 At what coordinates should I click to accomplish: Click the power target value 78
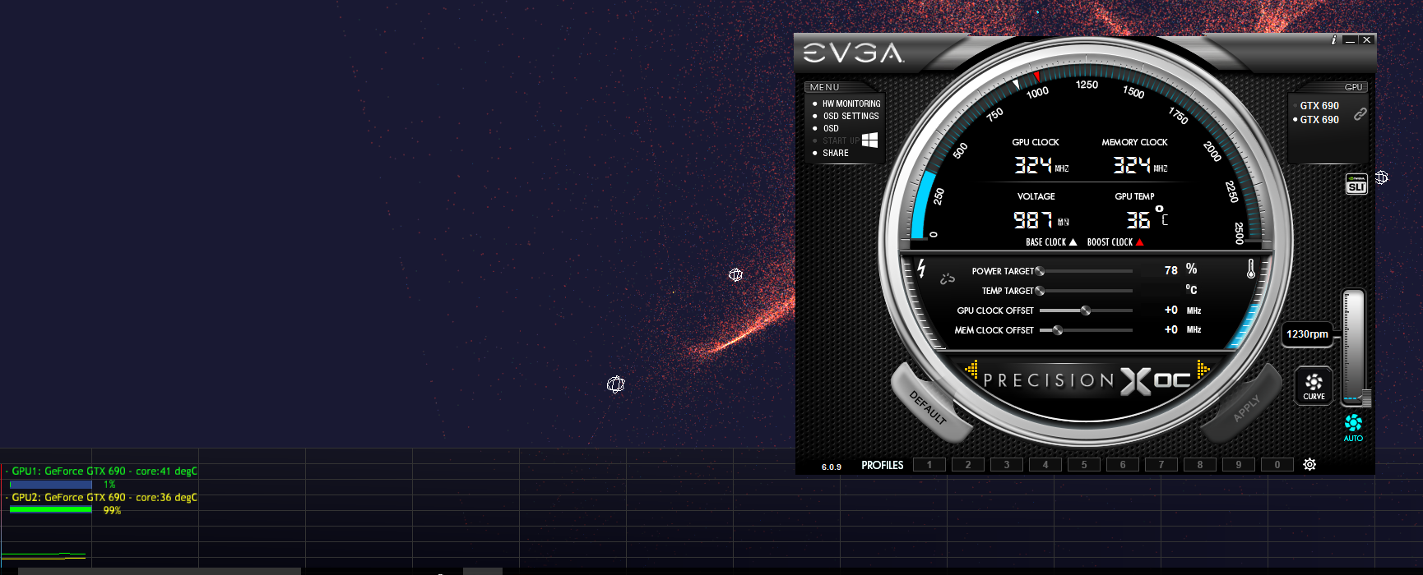pyautogui.click(x=1171, y=270)
